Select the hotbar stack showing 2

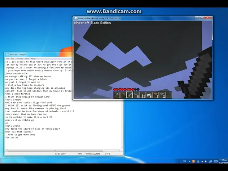coord(162,95)
